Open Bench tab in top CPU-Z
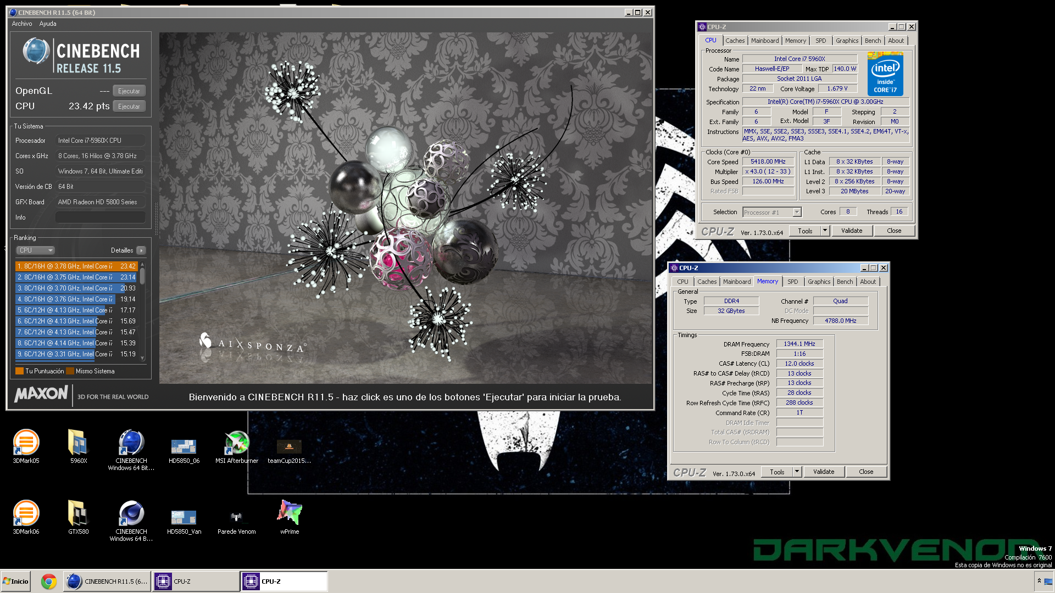1055x593 pixels. [x=873, y=41]
